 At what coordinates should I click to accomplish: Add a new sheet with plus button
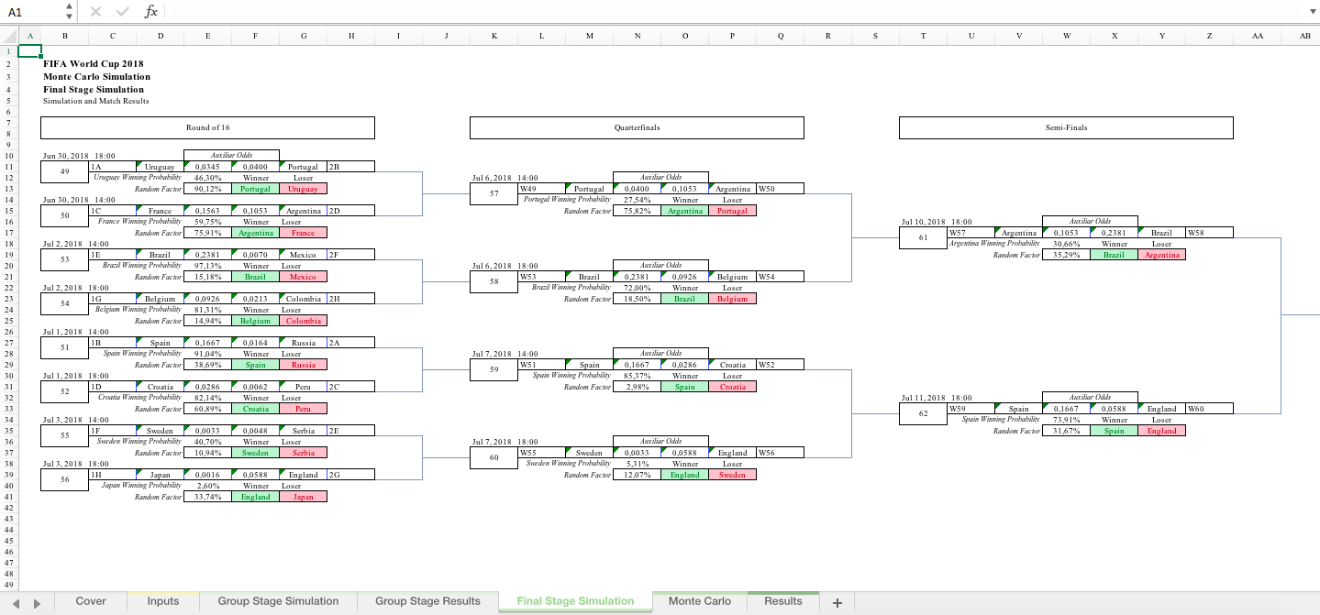[x=837, y=602]
